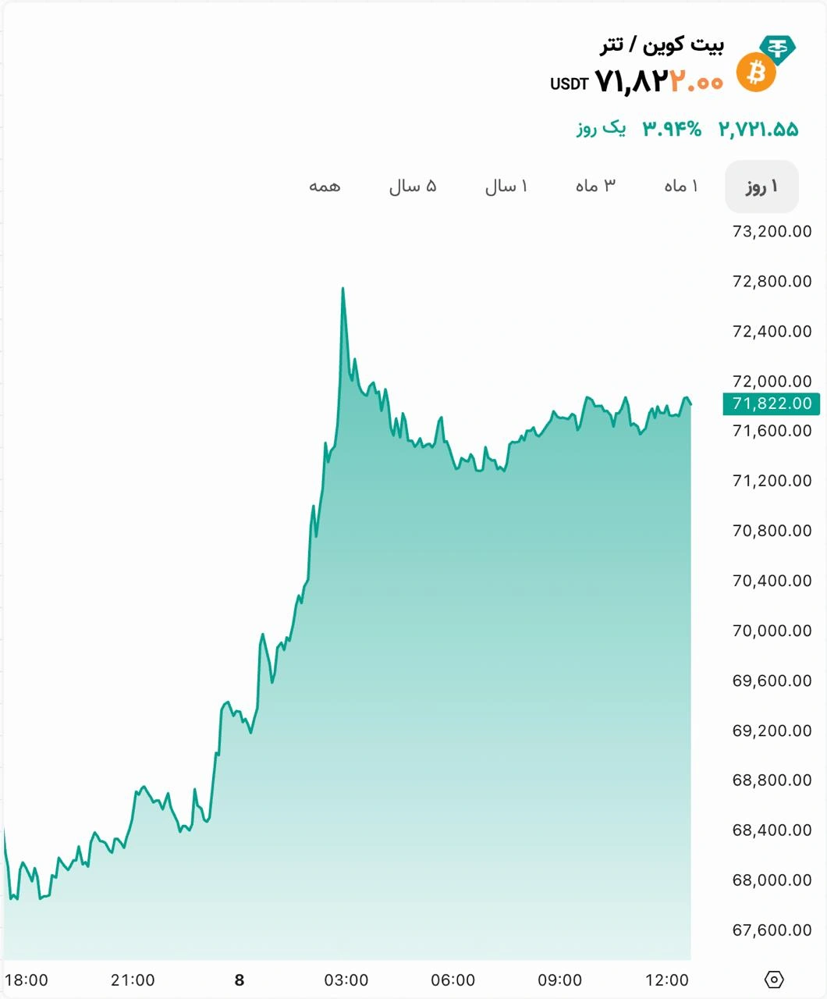
Task: Switch to the «۱ ماه» range tab
Action: [x=681, y=187]
